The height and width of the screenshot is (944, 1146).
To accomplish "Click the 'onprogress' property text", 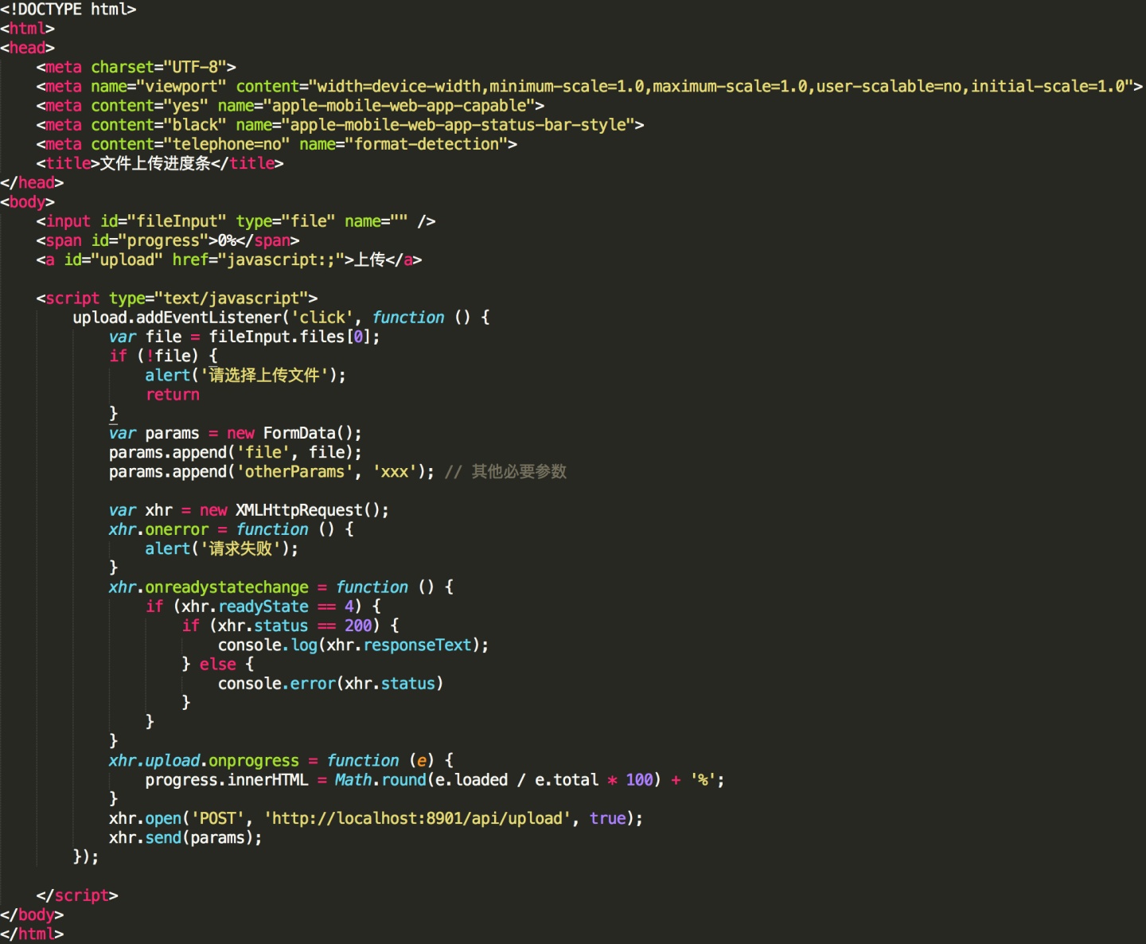I will tap(254, 761).
